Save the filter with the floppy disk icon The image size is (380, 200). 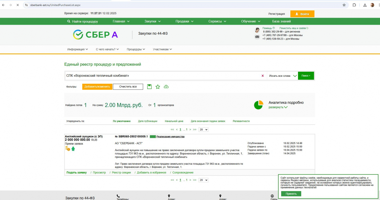pos(149,87)
